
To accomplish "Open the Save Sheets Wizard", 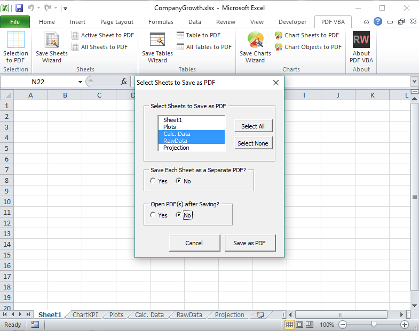I will point(52,47).
